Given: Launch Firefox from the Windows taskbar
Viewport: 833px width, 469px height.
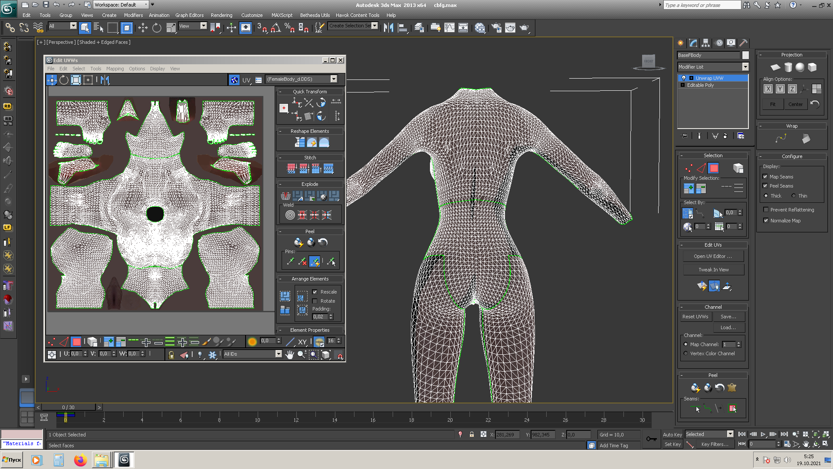Looking at the screenshot, I should (x=80, y=460).
